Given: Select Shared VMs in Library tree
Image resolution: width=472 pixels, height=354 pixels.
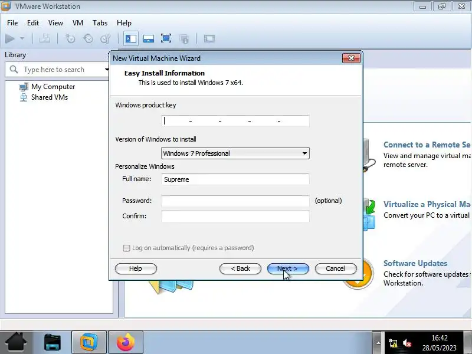Looking at the screenshot, I should 50,97.
